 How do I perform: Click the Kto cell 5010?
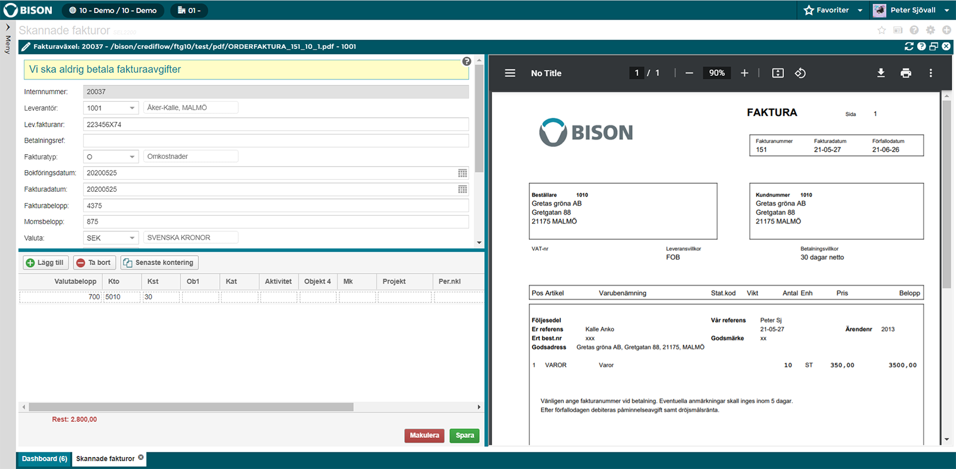point(122,297)
